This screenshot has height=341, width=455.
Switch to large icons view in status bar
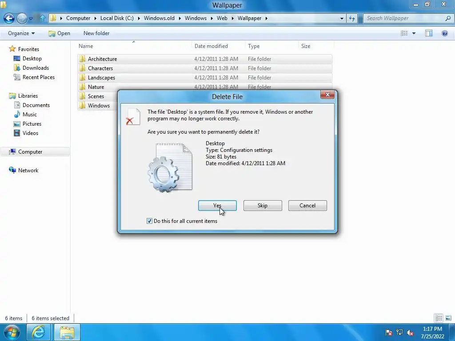coord(448,318)
